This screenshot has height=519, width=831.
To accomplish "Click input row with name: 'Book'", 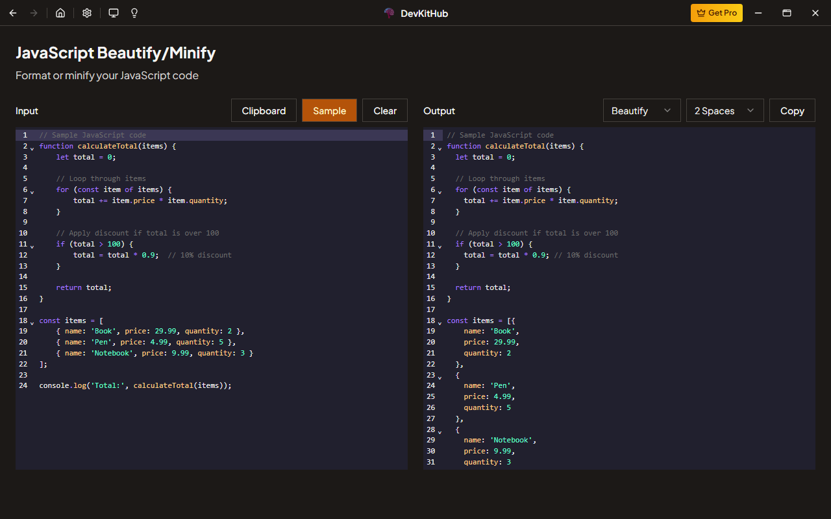I will (151, 331).
